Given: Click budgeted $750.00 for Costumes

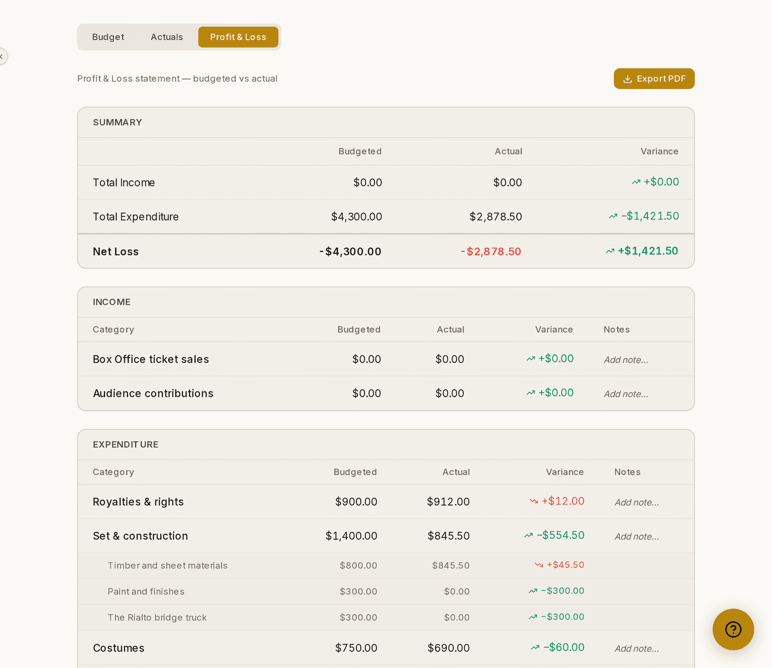Looking at the screenshot, I should [356, 648].
